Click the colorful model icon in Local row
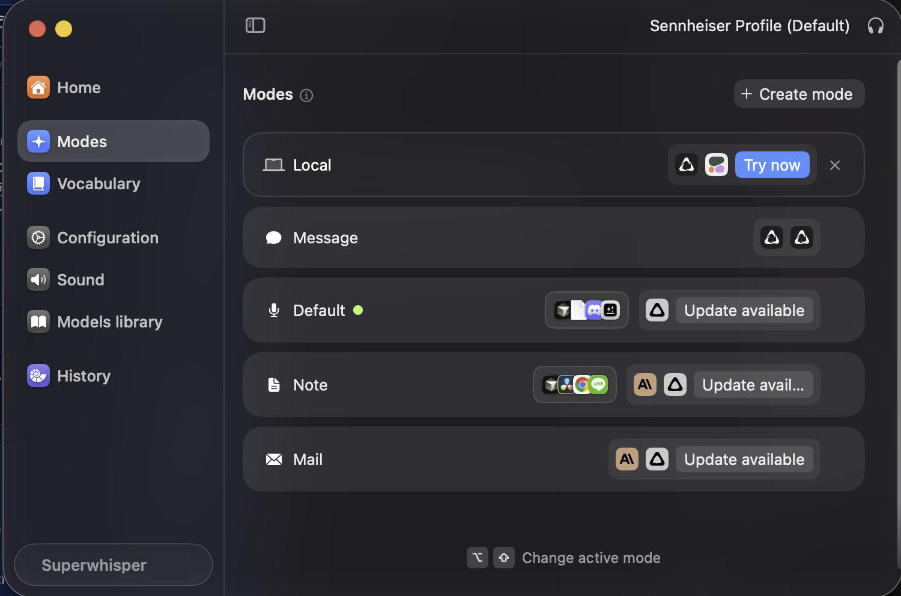901x596 pixels. coord(717,165)
